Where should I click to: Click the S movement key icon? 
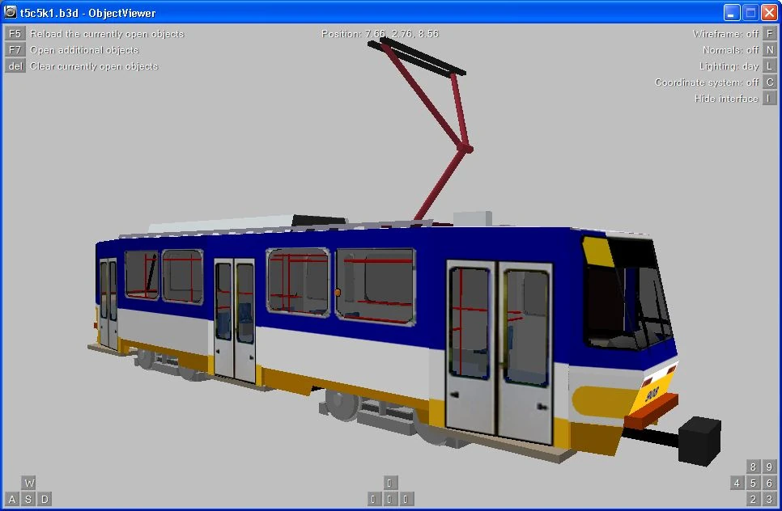29,499
